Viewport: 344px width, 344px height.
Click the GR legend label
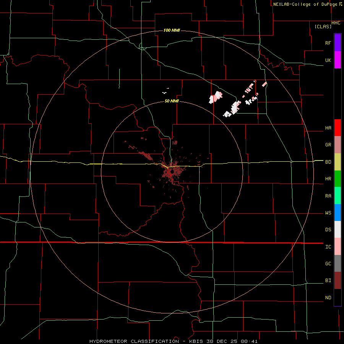point(328,145)
